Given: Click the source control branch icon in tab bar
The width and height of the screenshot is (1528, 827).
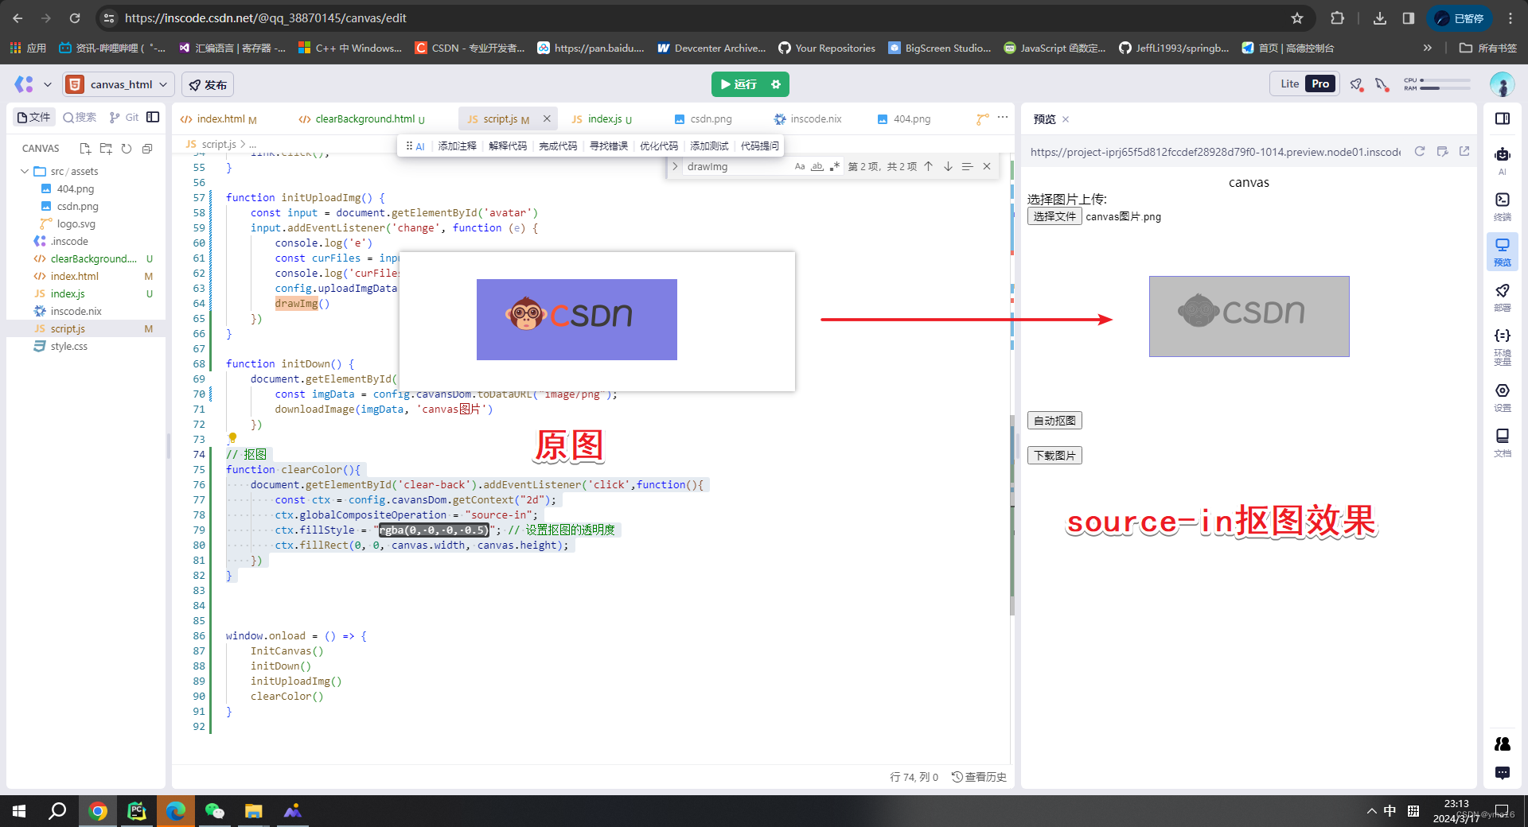Looking at the screenshot, I should (x=982, y=118).
